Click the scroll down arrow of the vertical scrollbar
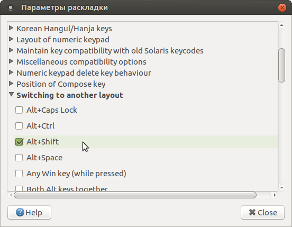Image resolution: width=292 pixels, height=227 pixels. point(281,188)
